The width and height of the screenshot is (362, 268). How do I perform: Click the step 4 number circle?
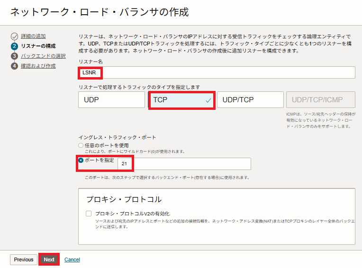pos(14,66)
